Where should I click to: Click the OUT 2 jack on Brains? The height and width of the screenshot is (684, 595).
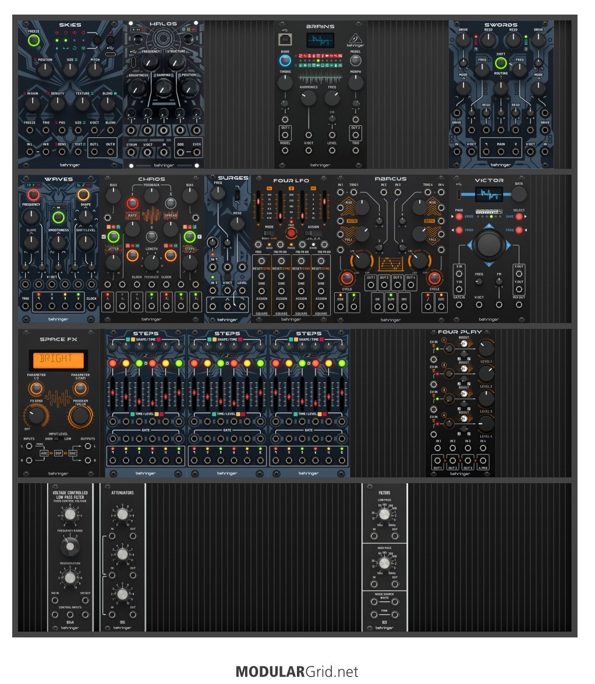tap(356, 135)
